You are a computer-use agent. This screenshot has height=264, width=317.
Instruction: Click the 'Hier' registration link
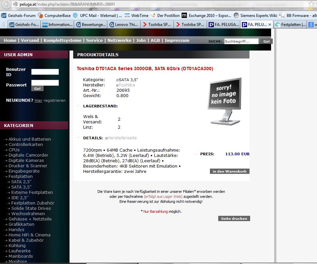coord(38,100)
